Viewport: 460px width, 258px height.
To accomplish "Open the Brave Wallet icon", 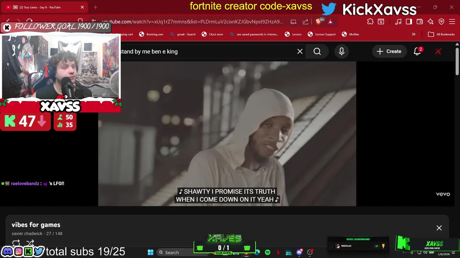I will (x=420, y=22).
